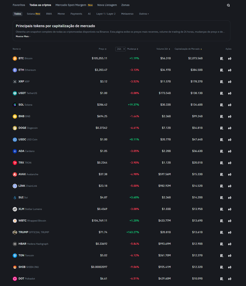Click the Dogecoin coin logo
The image size is (246, 286).
(x=15, y=128)
